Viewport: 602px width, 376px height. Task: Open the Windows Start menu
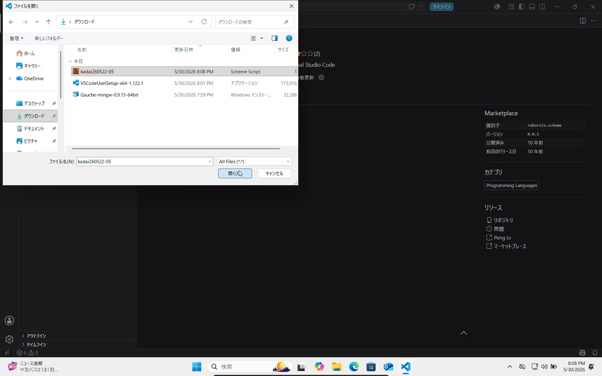pyautogui.click(x=197, y=367)
